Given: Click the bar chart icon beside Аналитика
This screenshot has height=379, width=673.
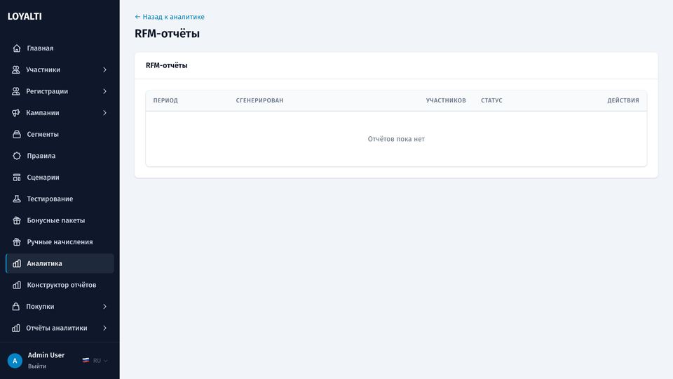Looking at the screenshot, I should [17, 263].
